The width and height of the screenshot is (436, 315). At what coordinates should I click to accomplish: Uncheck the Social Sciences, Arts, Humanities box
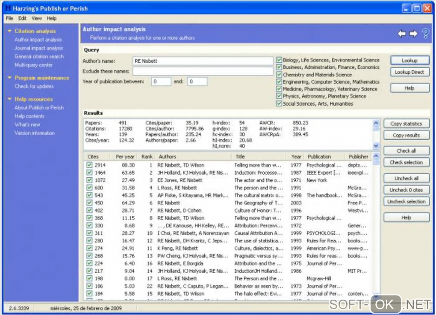[x=279, y=104]
